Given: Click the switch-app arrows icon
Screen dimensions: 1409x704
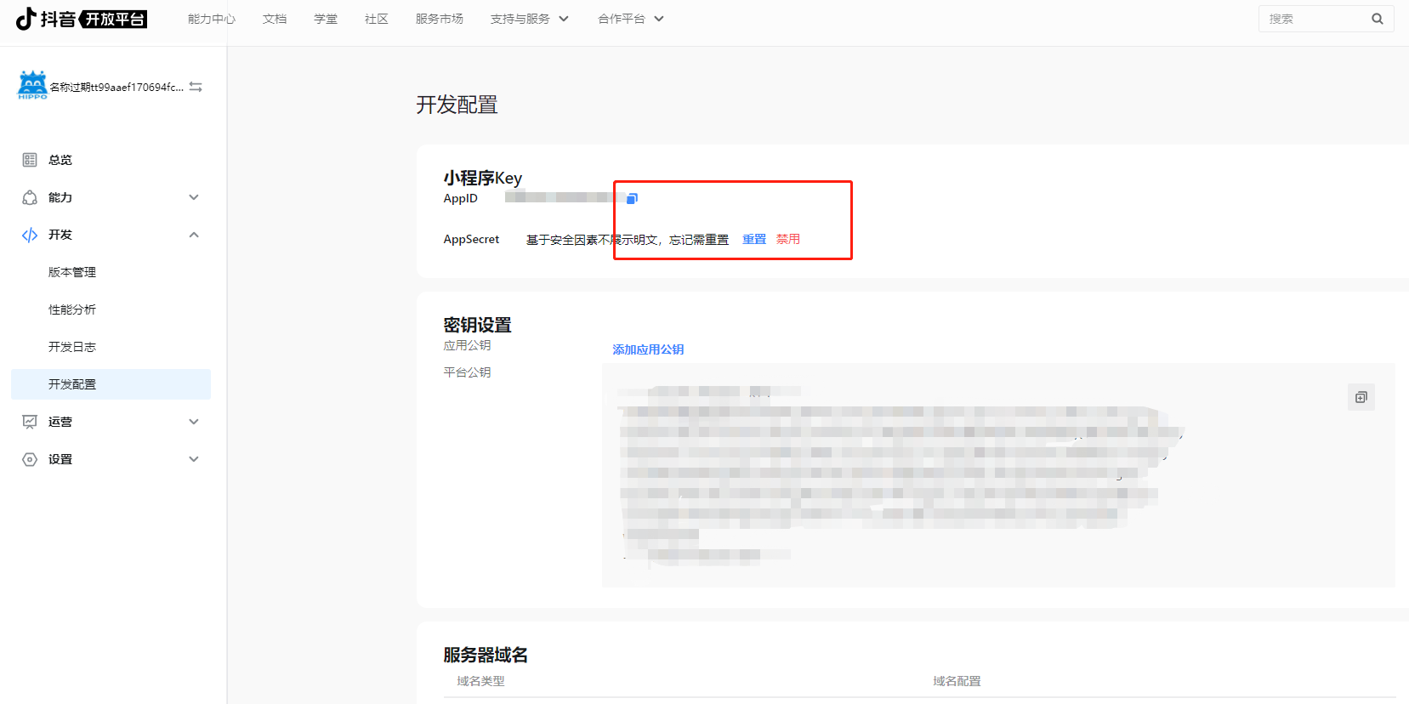Looking at the screenshot, I should tap(196, 87).
